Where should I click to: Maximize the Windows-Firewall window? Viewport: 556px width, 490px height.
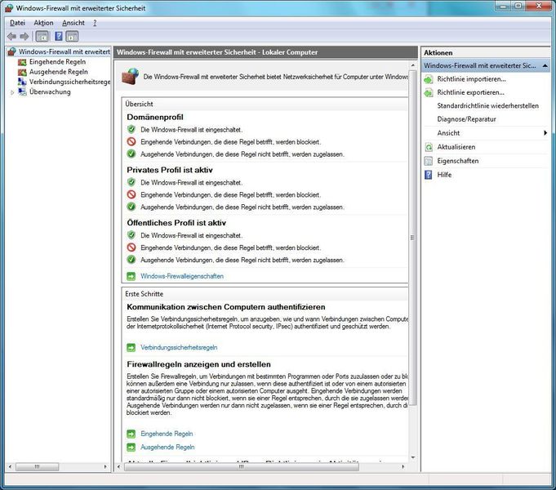(x=518, y=6)
